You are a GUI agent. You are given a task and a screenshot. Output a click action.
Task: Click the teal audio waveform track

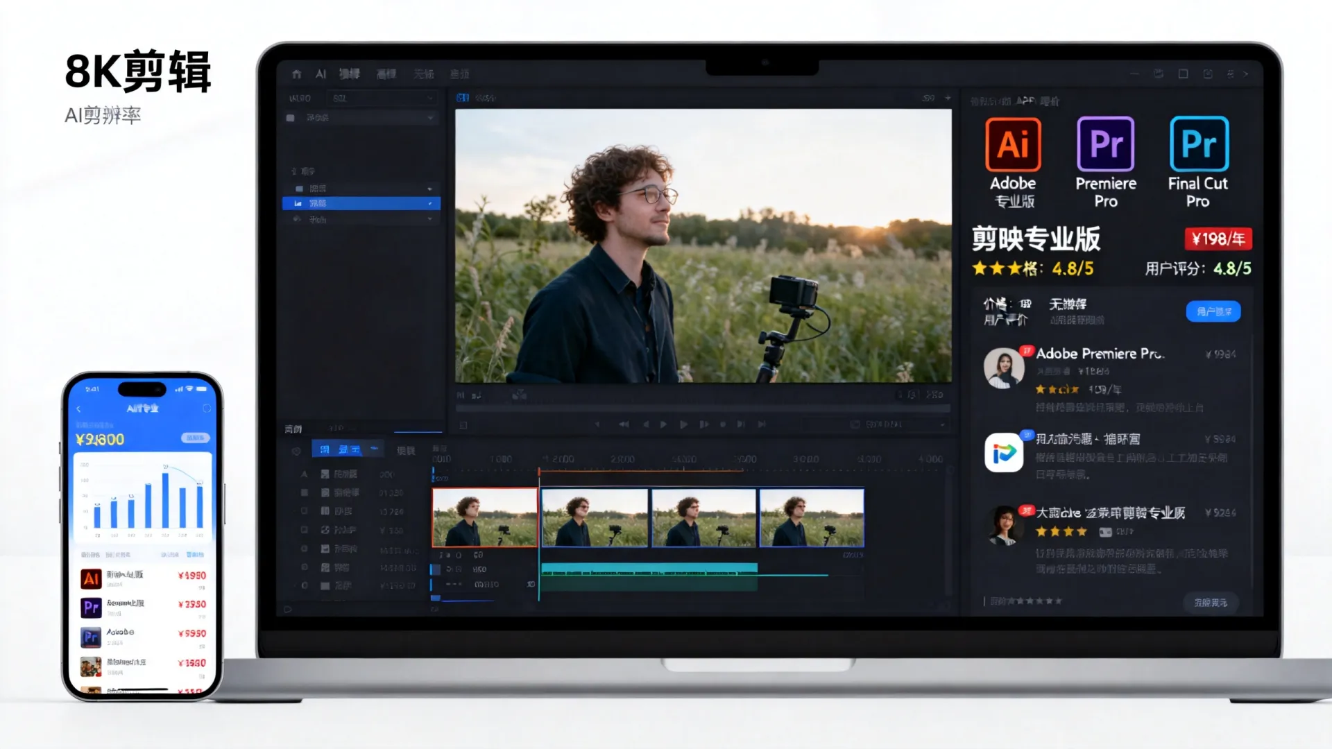649,576
